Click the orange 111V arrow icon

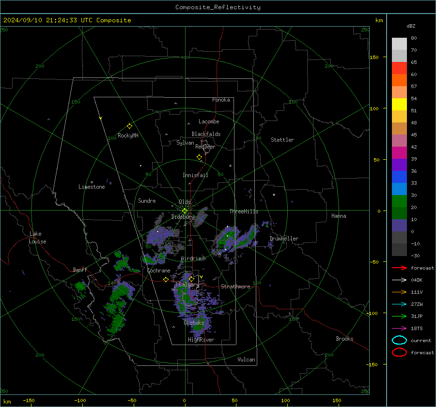pos(399,292)
